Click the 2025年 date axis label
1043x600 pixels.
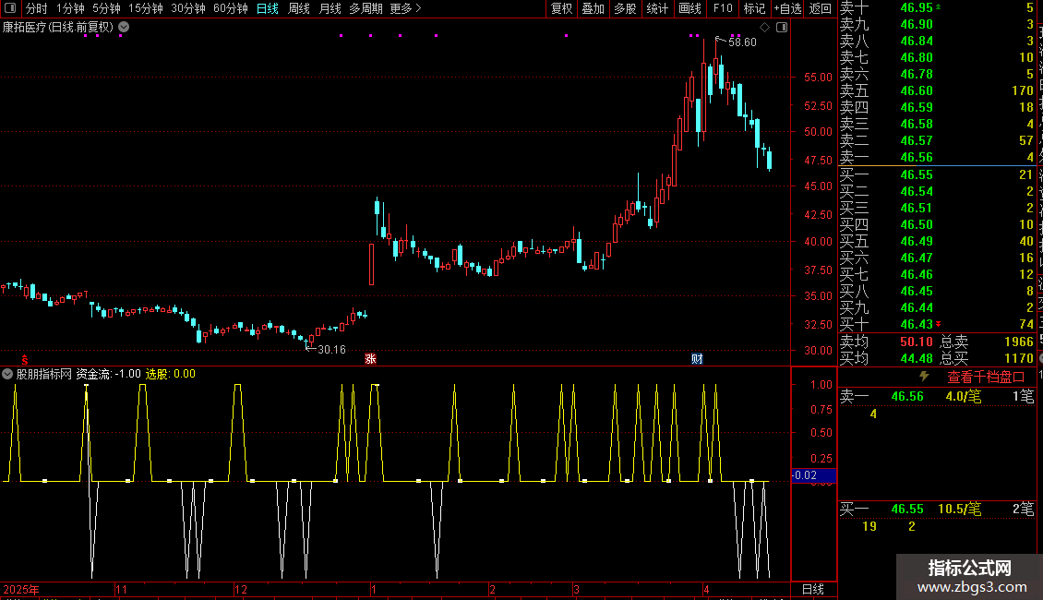click(x=21, y=589)
